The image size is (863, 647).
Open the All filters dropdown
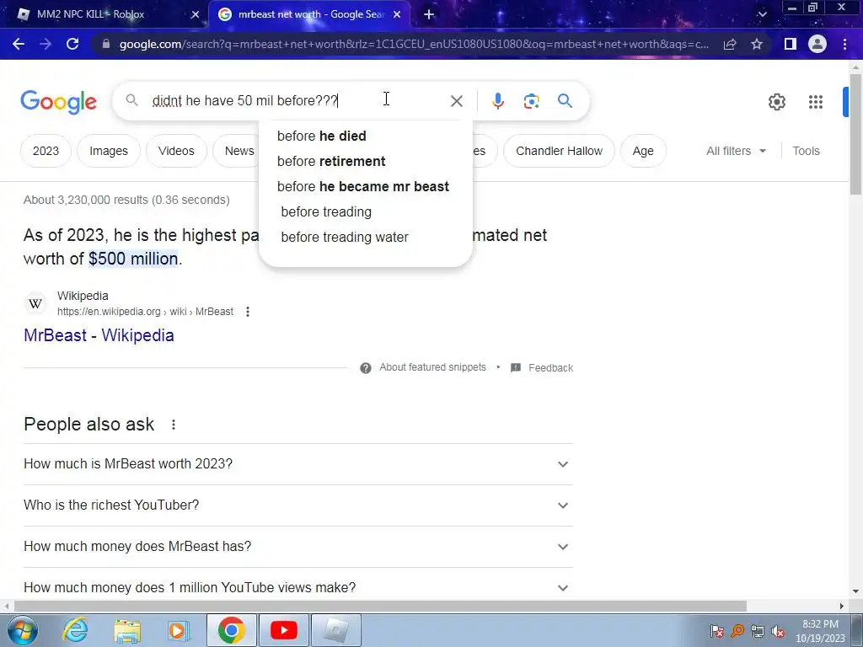(x=736, y=151)
